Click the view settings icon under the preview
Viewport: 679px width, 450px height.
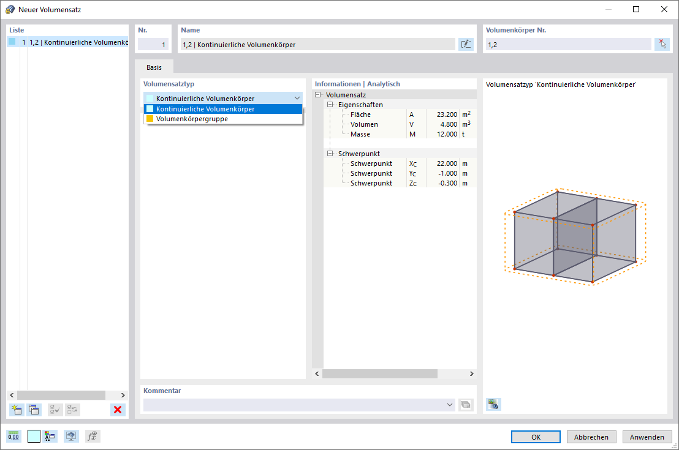click(x=493, y=404)
